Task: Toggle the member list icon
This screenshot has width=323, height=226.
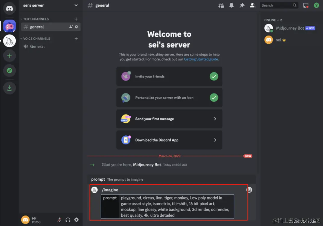Action: pos(252,5)
